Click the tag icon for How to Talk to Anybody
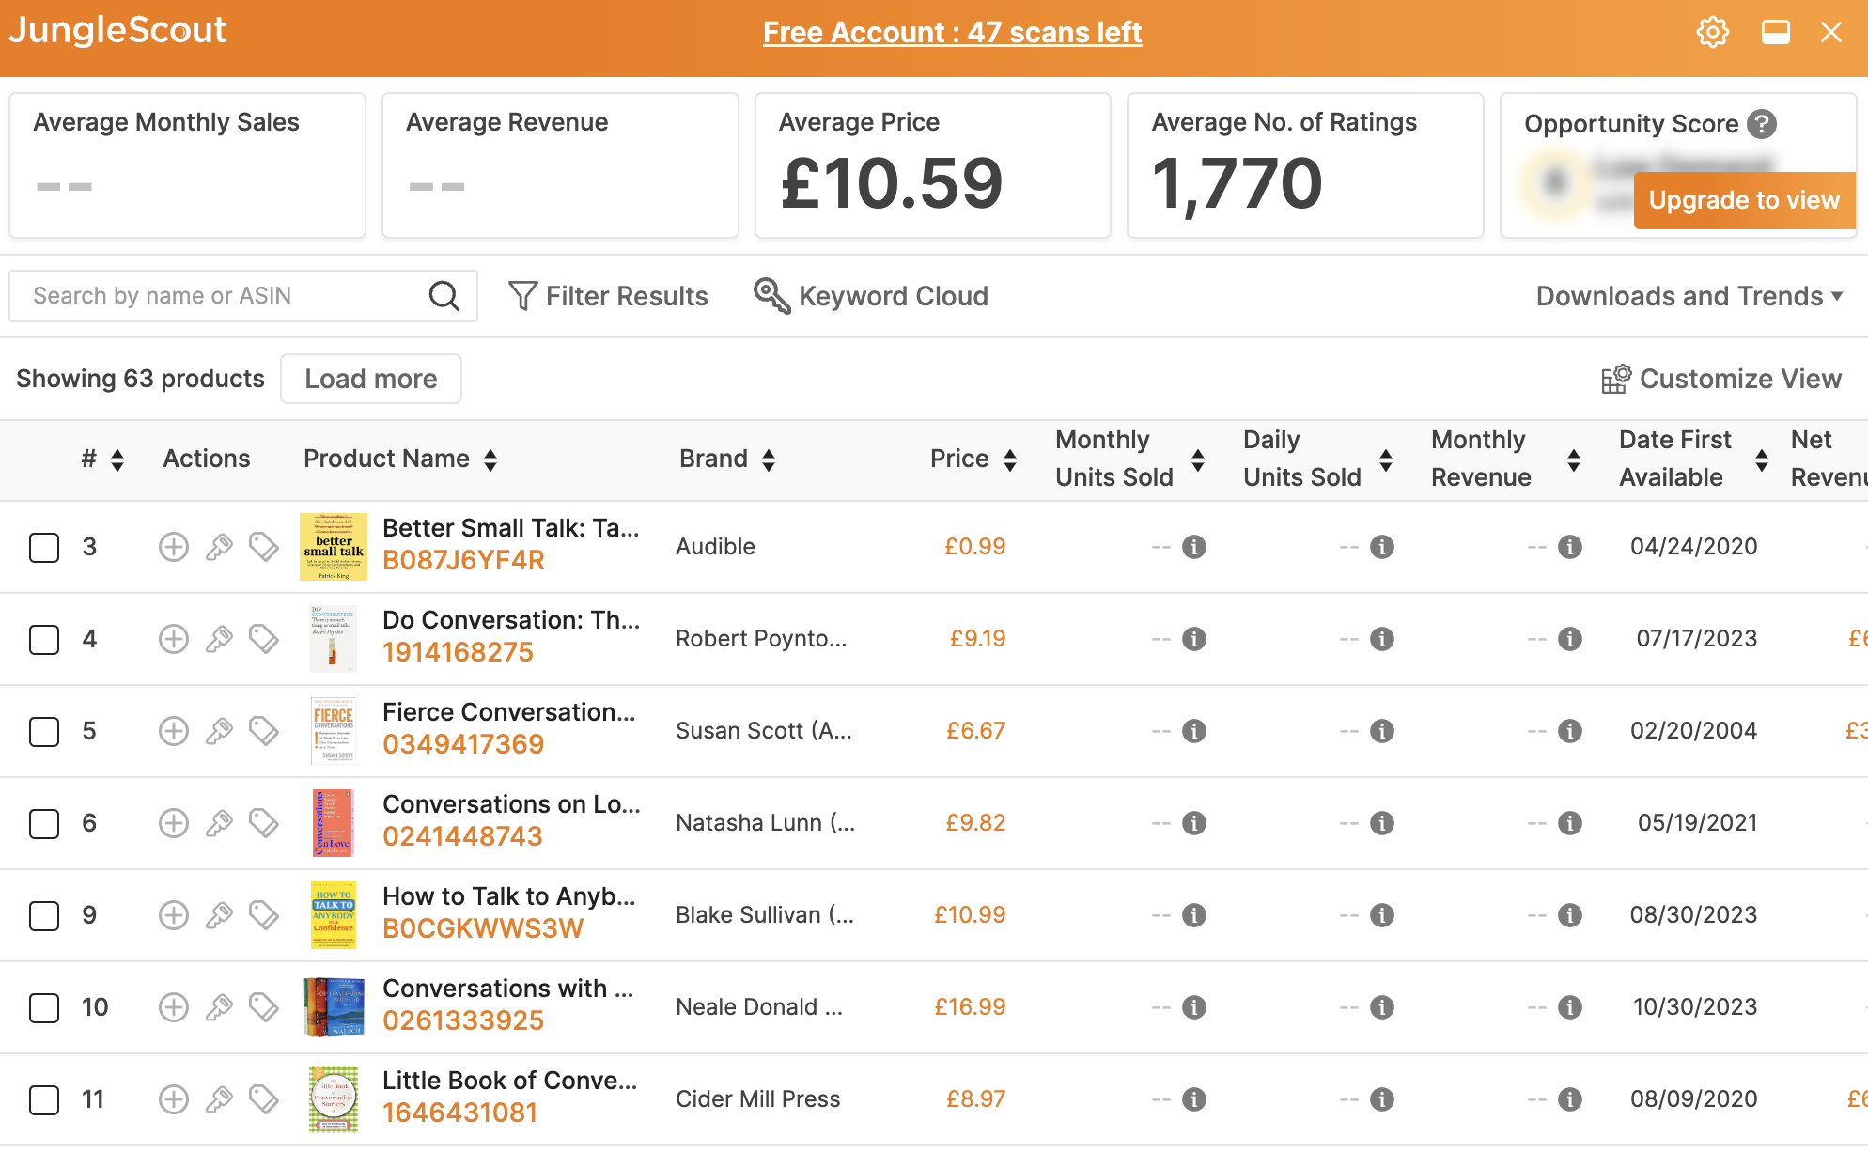Screen dimensions: 1868x1152 pos(264,915)
